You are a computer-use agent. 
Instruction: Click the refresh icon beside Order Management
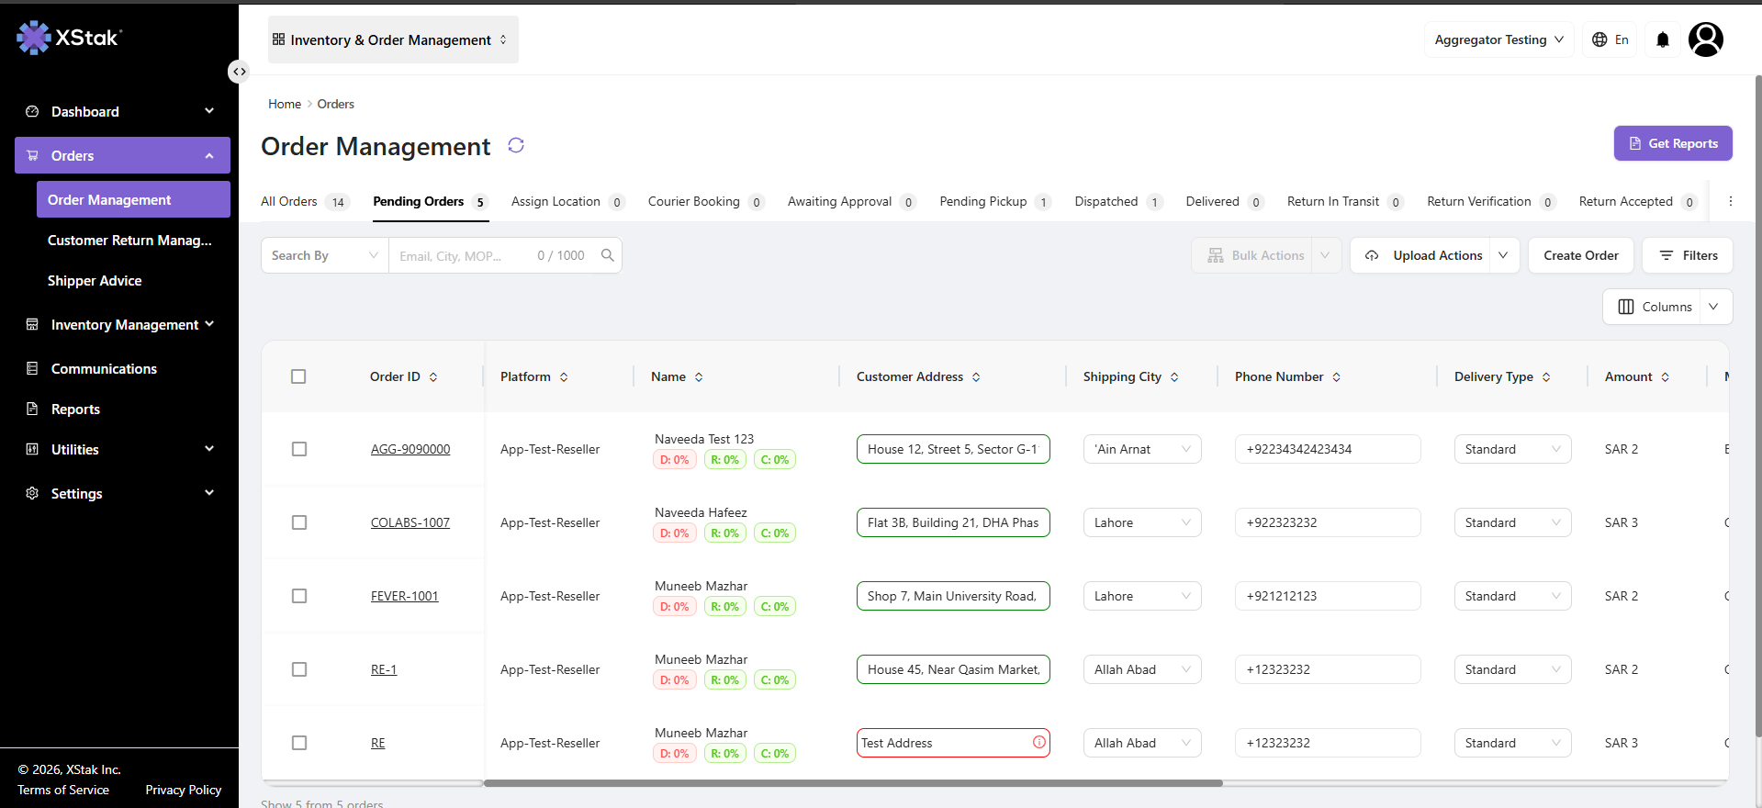(x=516, y=145)
